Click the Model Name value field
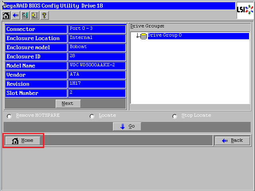255x191 pixels. point(97,66)
